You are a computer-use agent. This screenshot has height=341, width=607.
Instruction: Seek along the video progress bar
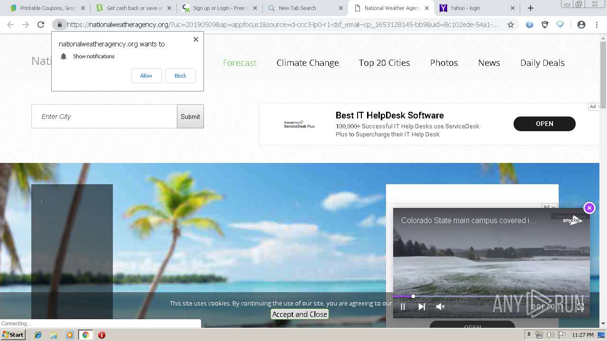pos(491,296)
